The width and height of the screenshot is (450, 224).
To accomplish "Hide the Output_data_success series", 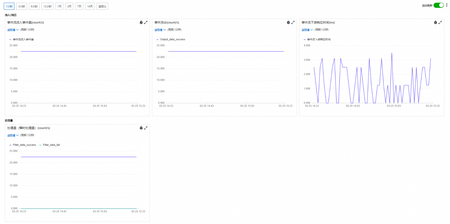I will coord(171,39).
